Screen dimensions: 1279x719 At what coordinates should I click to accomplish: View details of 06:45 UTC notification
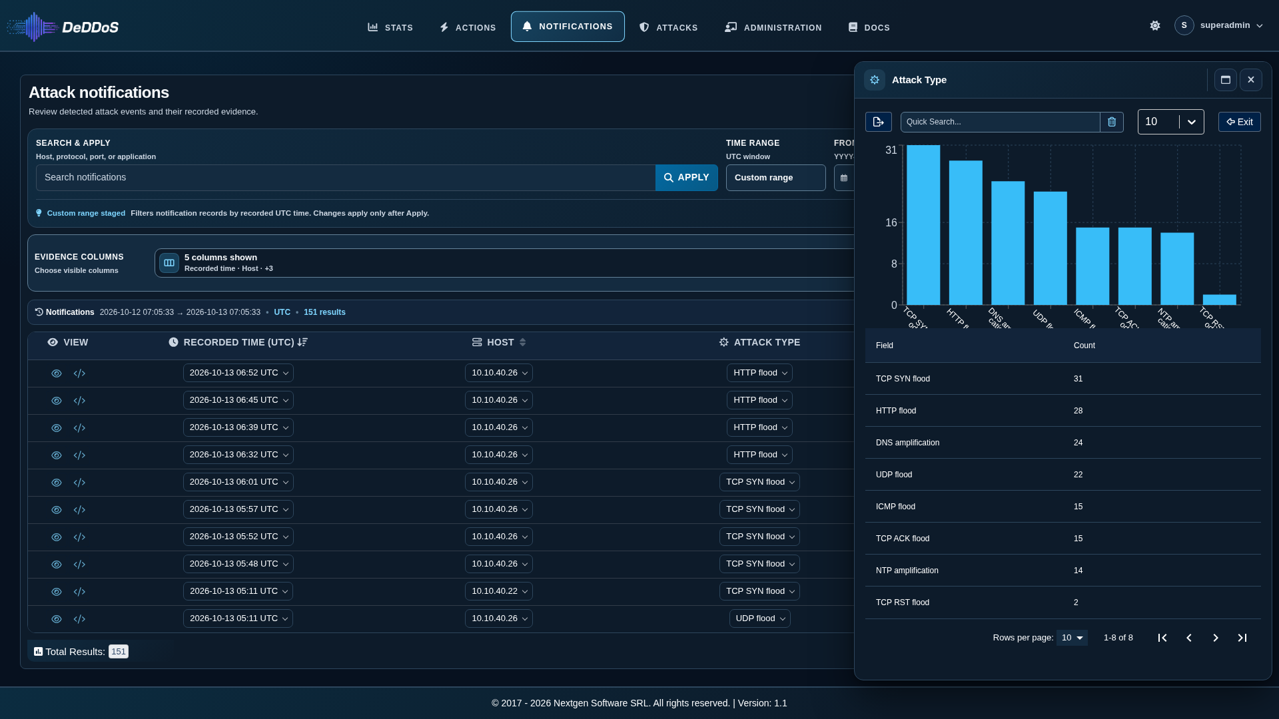tap(57, 401)
